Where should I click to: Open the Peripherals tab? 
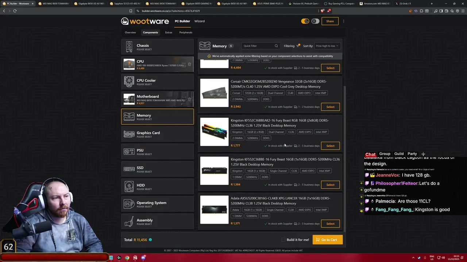(186, 32)
